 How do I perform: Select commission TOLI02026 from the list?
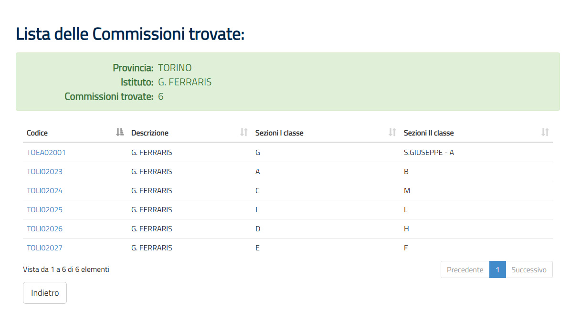44,228
